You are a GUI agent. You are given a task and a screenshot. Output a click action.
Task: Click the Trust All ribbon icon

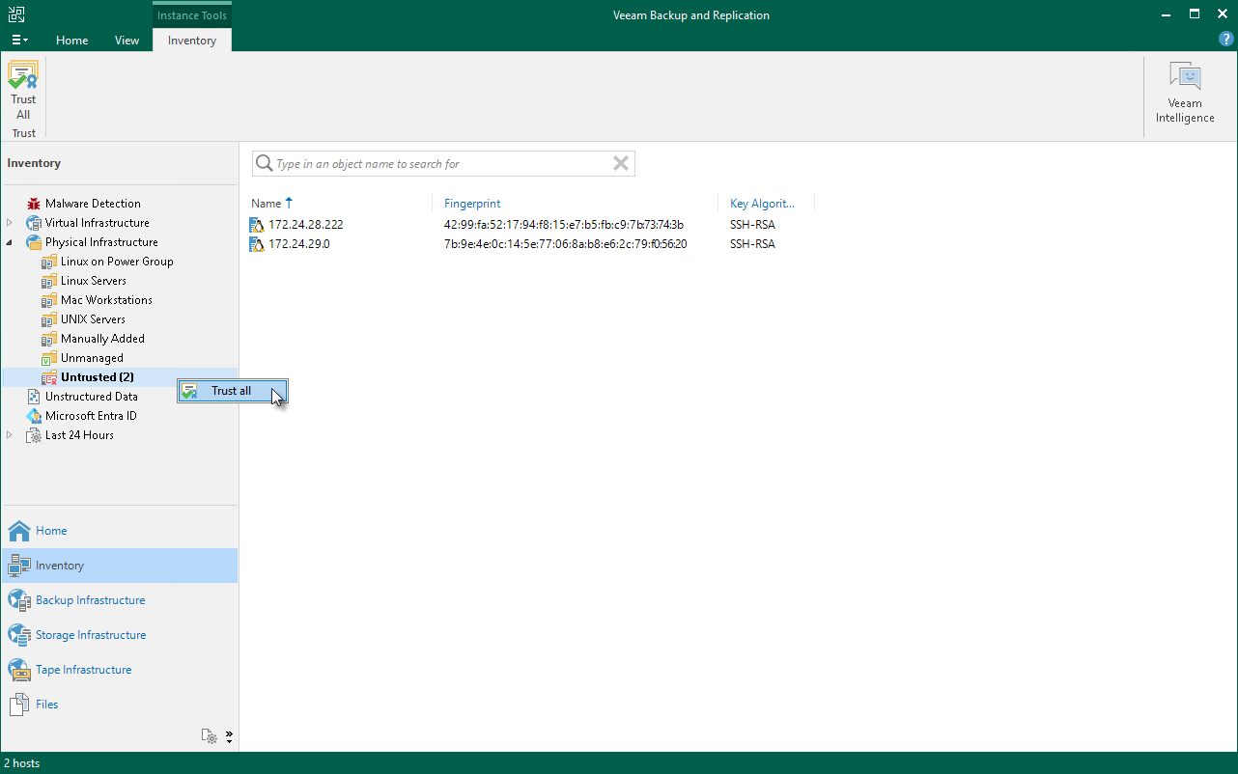click(23, 75)
